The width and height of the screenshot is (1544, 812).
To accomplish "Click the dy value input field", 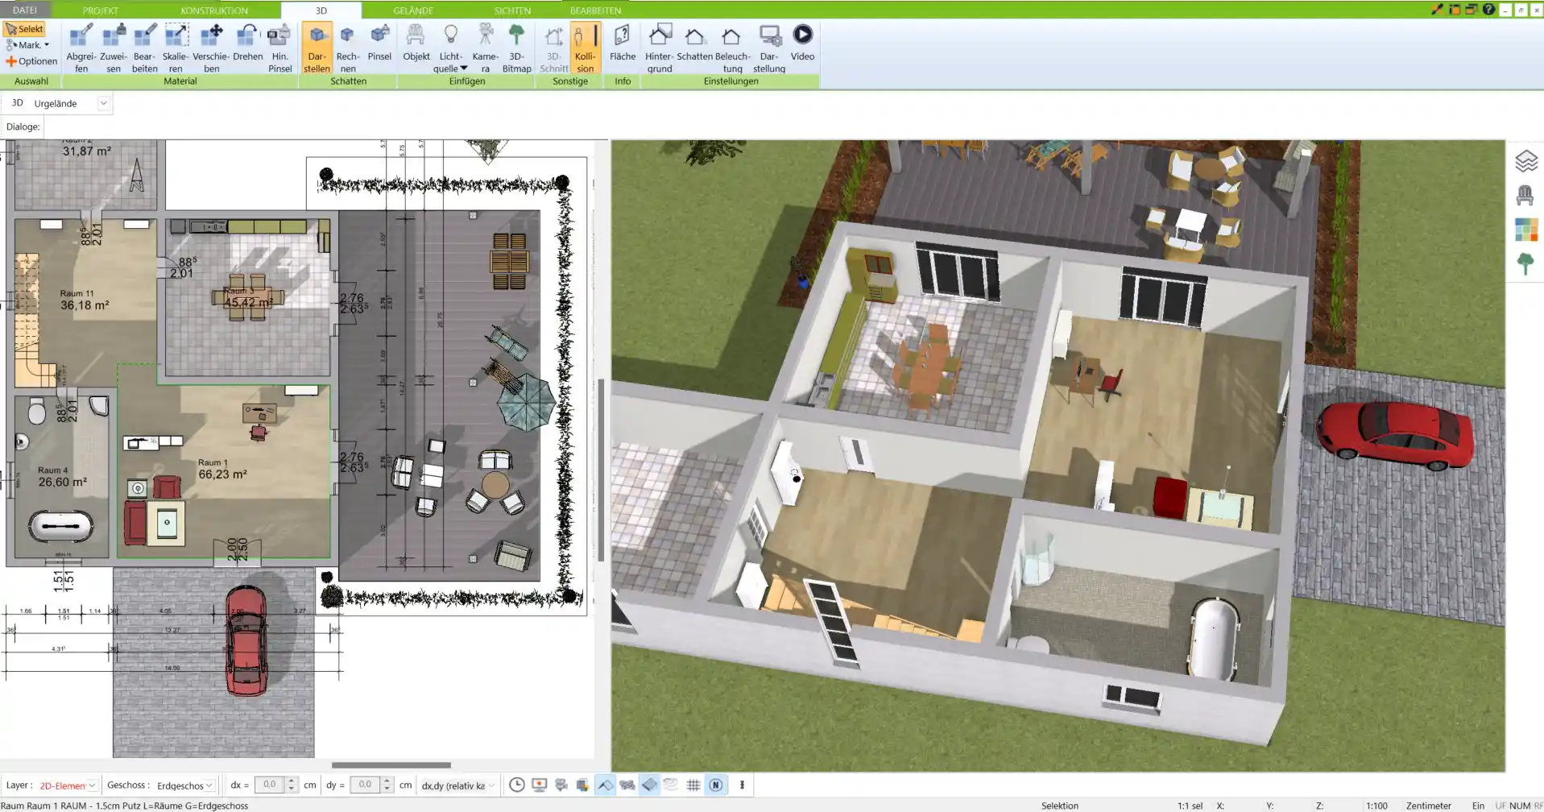I will coord(364,785).
